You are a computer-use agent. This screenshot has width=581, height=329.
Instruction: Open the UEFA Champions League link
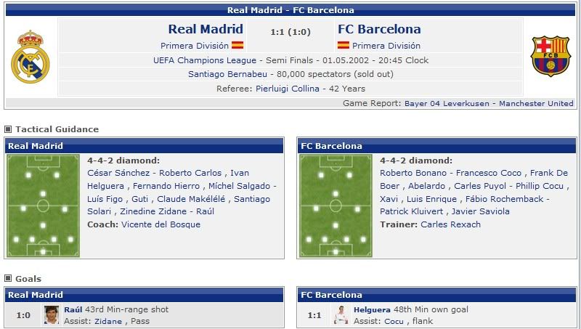click(x=205, y=60)
